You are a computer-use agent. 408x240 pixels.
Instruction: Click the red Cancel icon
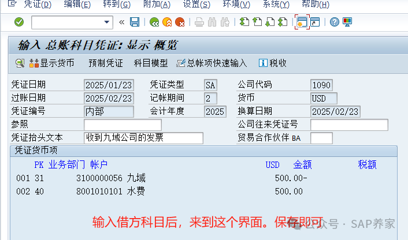tap(180, 22)
